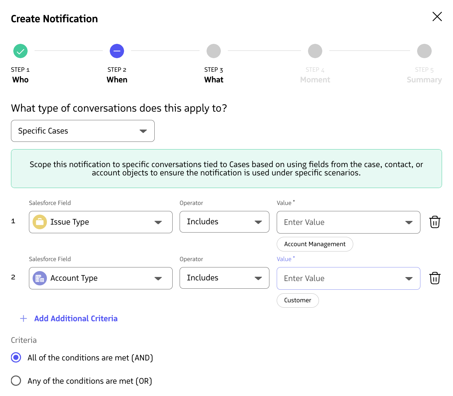Click the green checkmark on Step 1 Who

click(x=20, y=51)
